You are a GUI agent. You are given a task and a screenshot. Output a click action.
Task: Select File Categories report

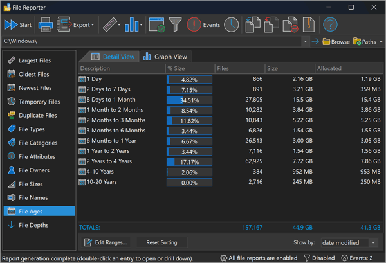click(x=39, y=143)
